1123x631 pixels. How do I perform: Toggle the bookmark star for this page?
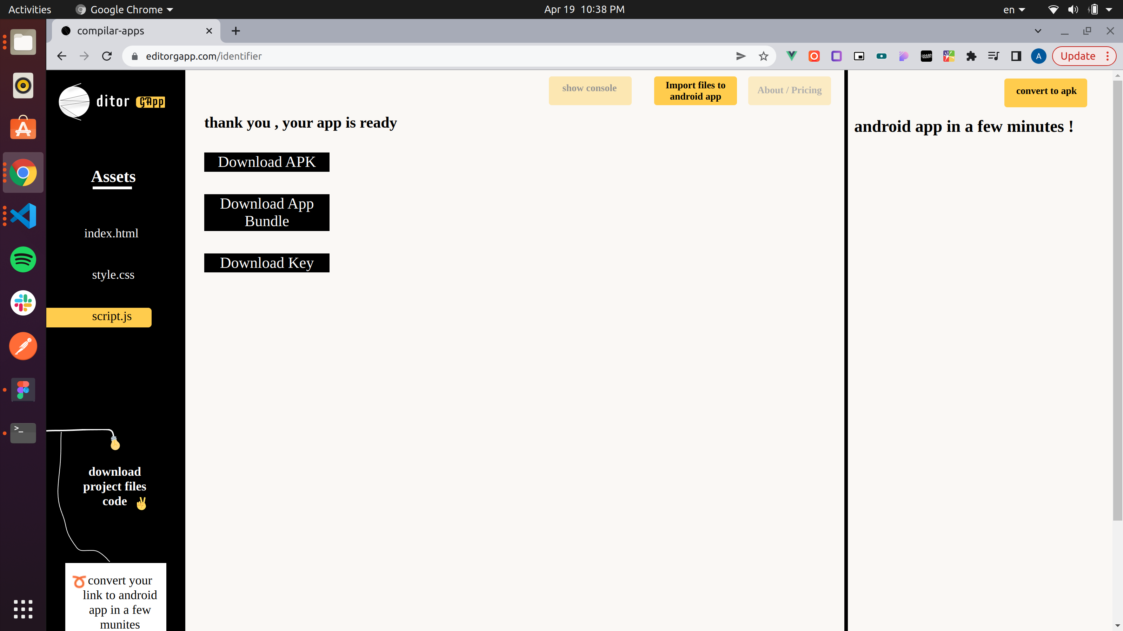(763, 56)
